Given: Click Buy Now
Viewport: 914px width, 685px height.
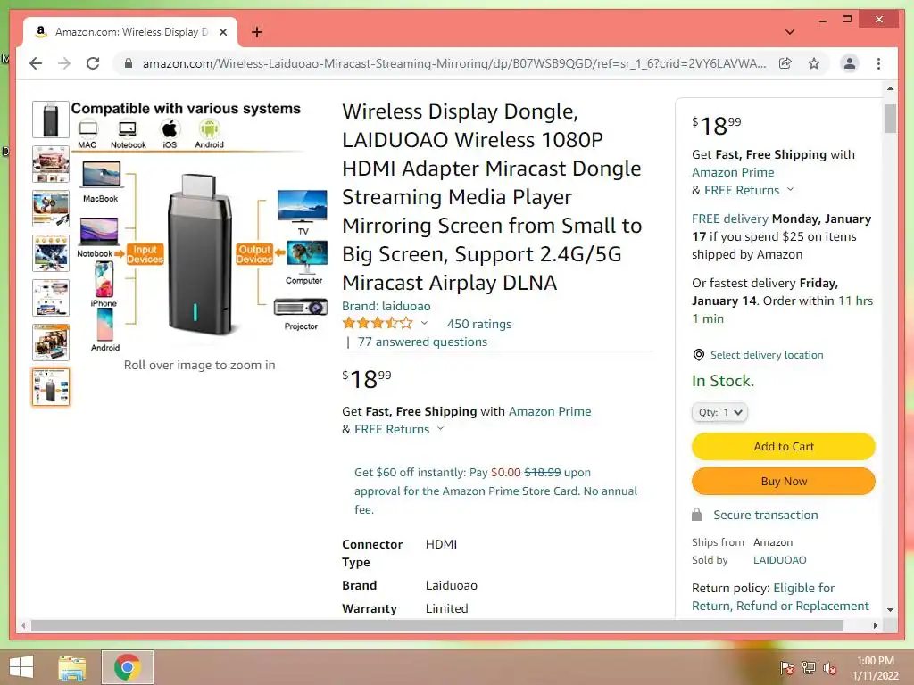Looking at the screenshot, I should (784, 481).
